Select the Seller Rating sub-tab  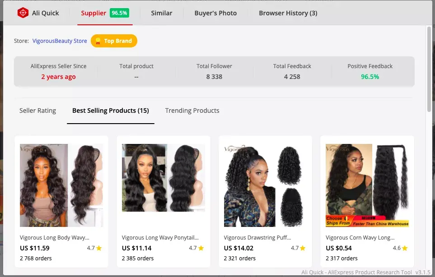(38, 111)
